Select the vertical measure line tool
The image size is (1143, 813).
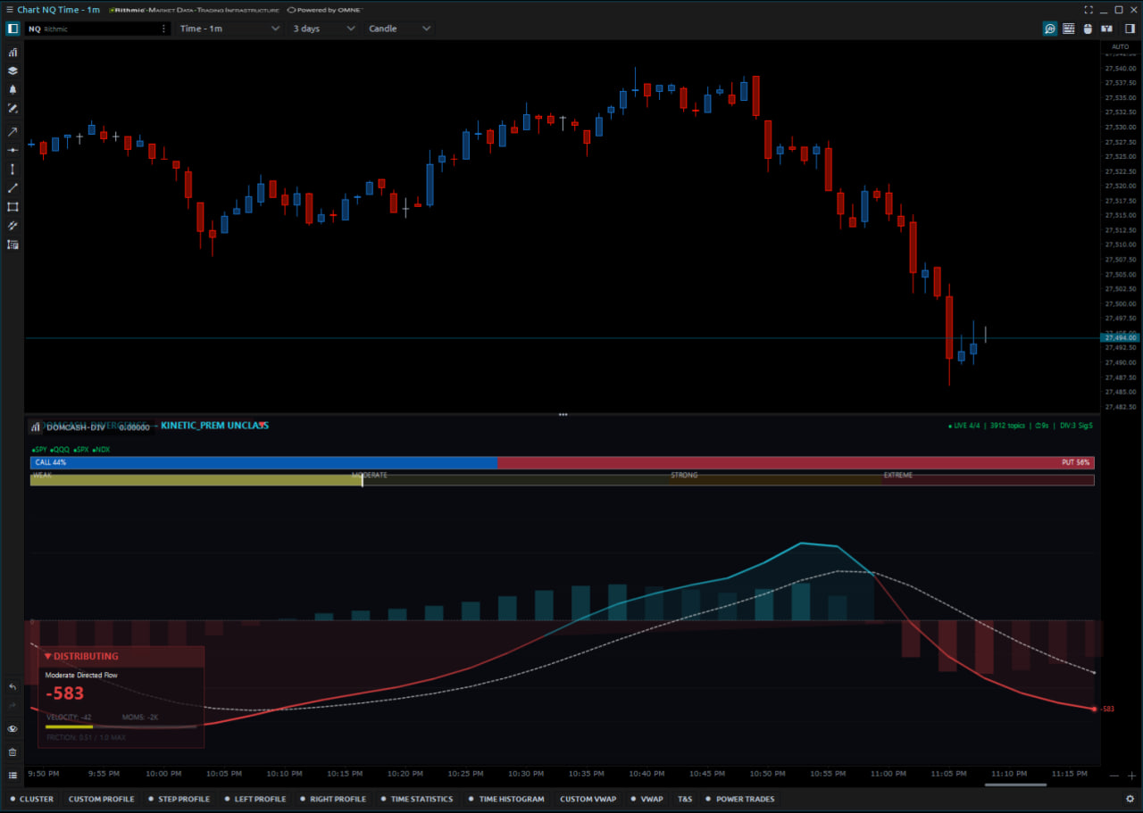point(13,169)
